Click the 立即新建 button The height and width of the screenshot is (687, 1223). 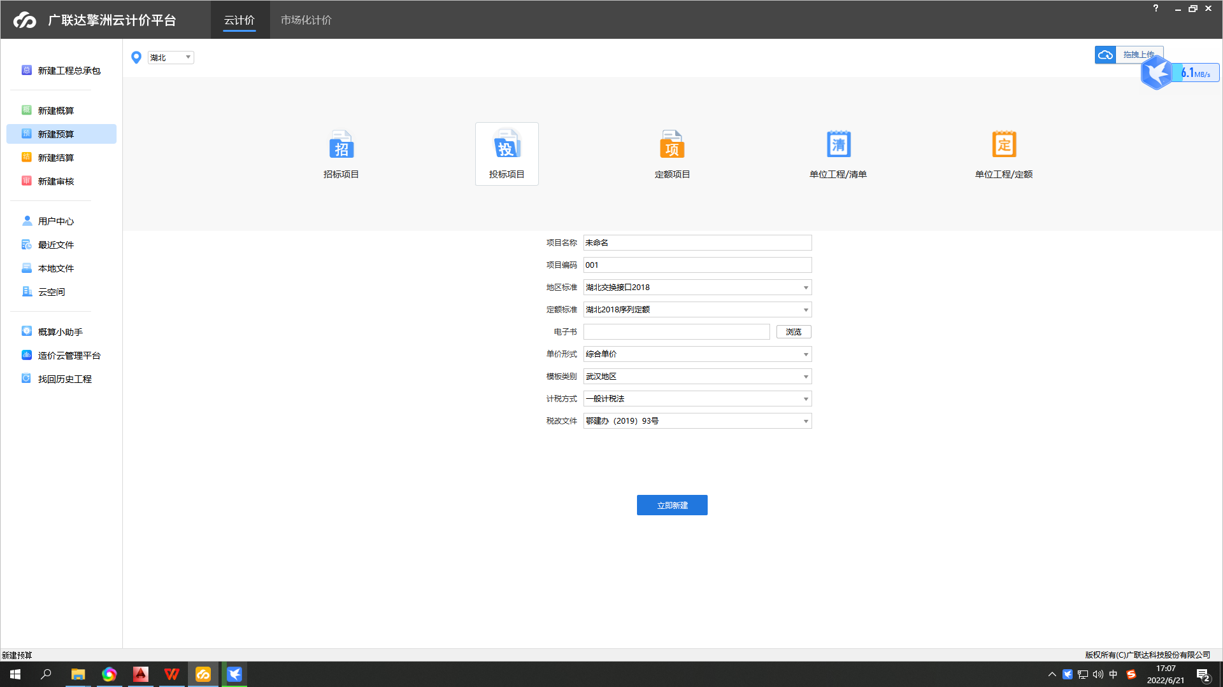[672, 505]
